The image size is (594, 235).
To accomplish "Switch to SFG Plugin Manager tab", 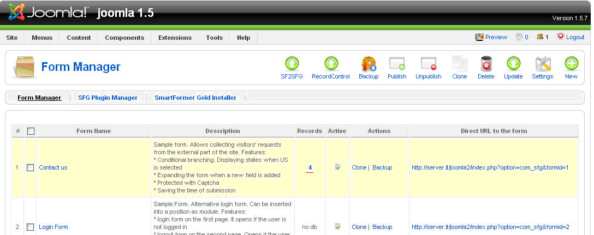I will 108,98.
